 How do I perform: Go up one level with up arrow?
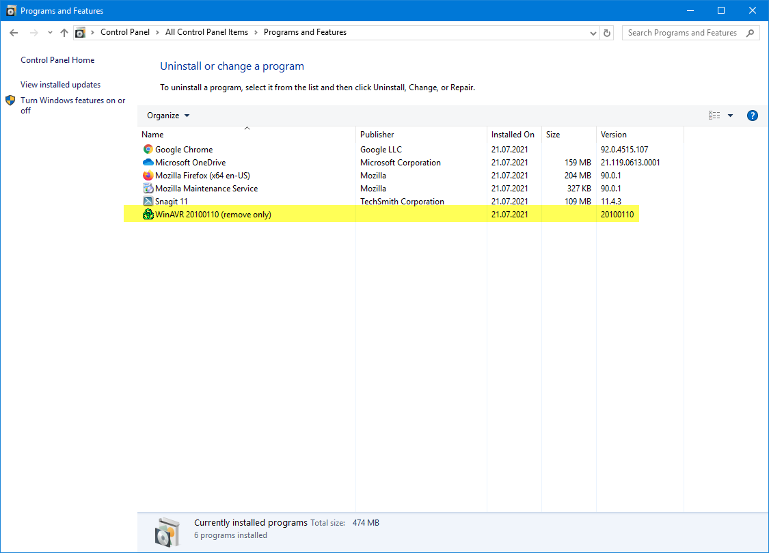pos(64,33)
